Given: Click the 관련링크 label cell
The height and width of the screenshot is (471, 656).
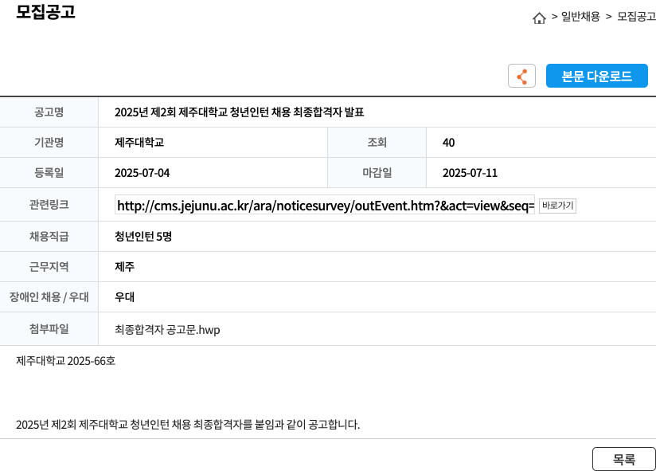Looking at the screenshot, I should point(49,204).
